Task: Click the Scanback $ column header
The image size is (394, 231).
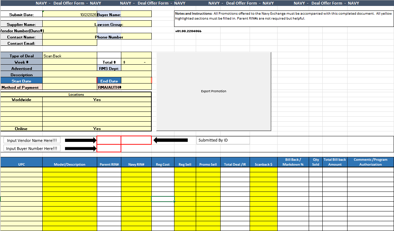Action: click(x=264, y=162)
